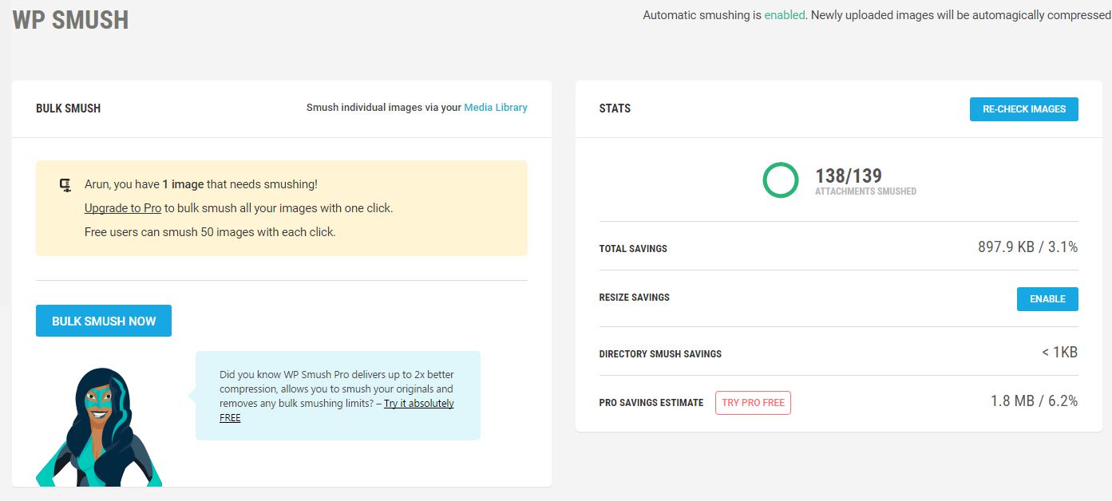Click the WP SMUSH page heading
This screenshot has height=501, width=1112.
pyautogui.click(x=70, y=19)
